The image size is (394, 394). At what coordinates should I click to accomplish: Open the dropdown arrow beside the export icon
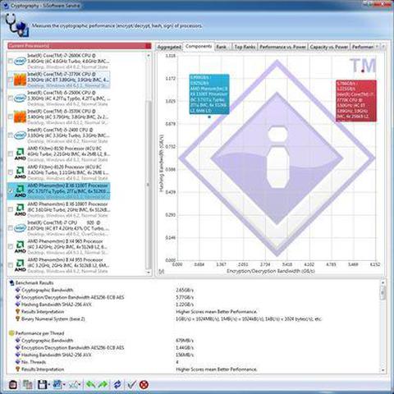click(64, 385)
